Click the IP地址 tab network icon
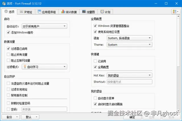 point(21,12)
